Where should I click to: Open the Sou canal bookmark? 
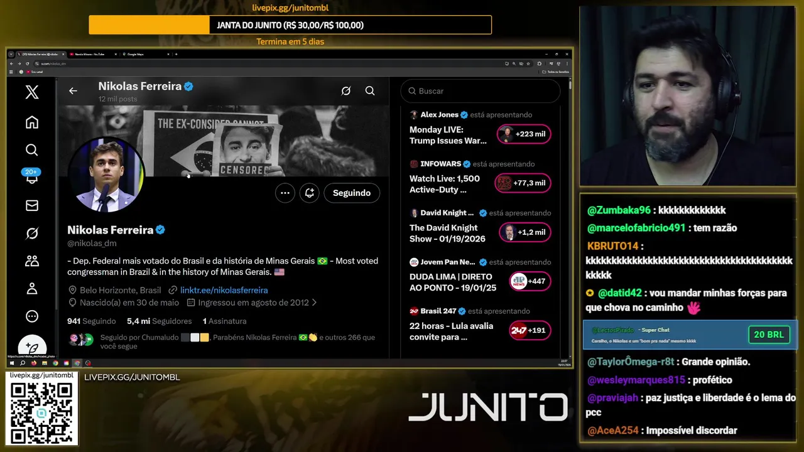[x=34, y=72]
